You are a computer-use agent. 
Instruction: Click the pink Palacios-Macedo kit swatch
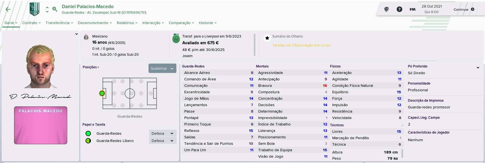[41, 125]
